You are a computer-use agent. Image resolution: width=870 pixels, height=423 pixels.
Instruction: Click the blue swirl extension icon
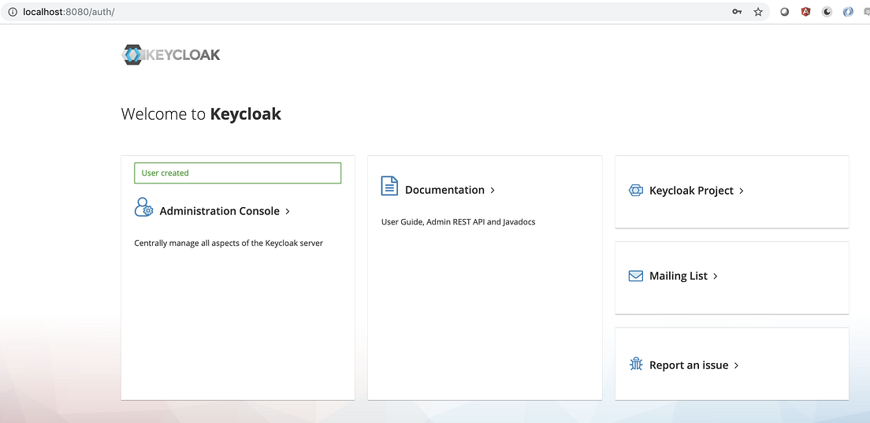point(848,12)
